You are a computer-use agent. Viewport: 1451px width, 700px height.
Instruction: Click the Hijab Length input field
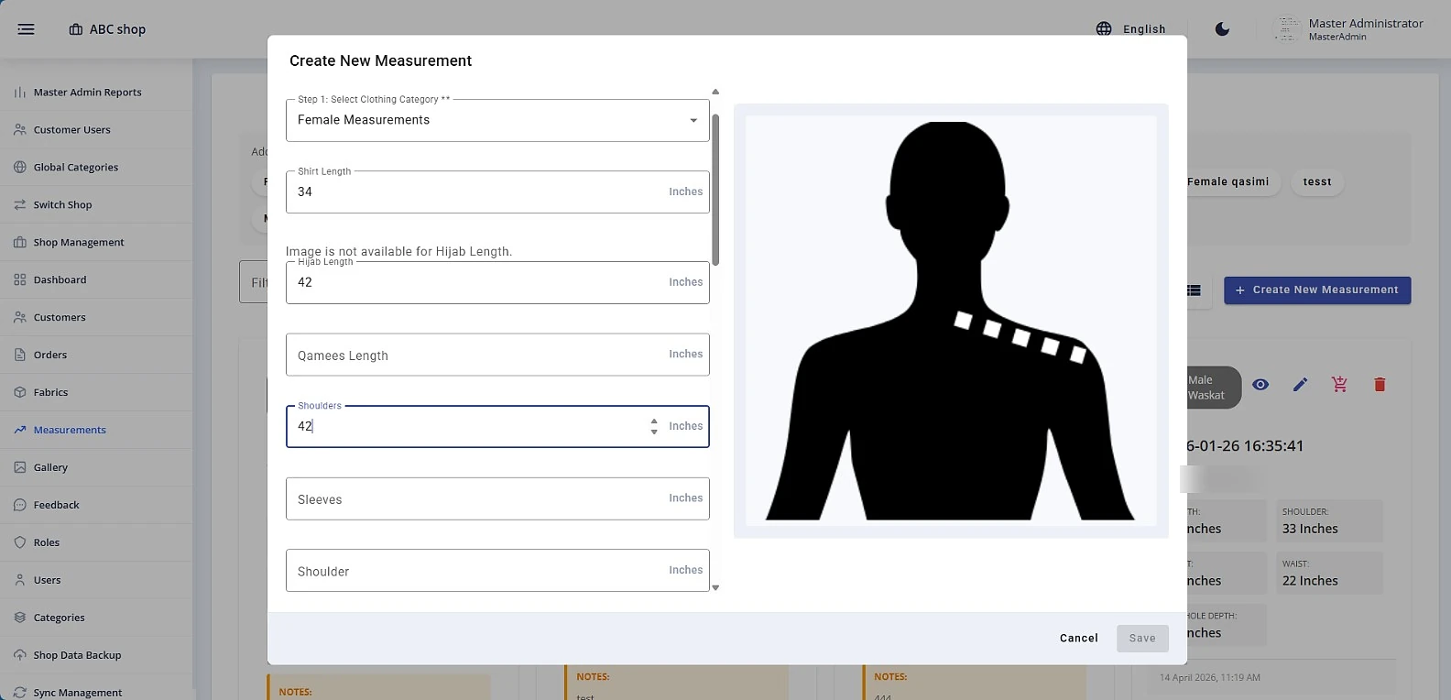point(497,282)
